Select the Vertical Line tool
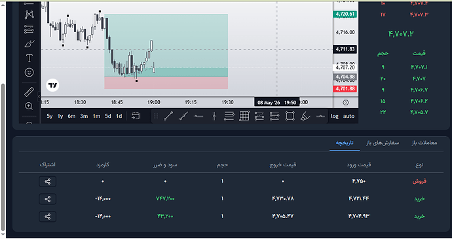 (x=214, y=116)
